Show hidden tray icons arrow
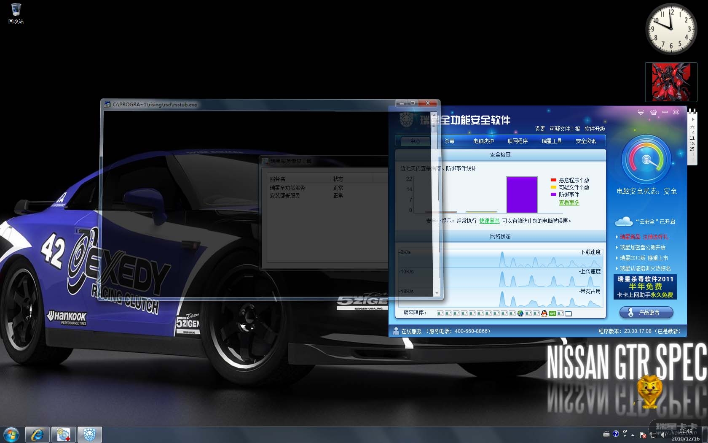The image size is (708, 443). pyautogui.click(x=633, y=435)
